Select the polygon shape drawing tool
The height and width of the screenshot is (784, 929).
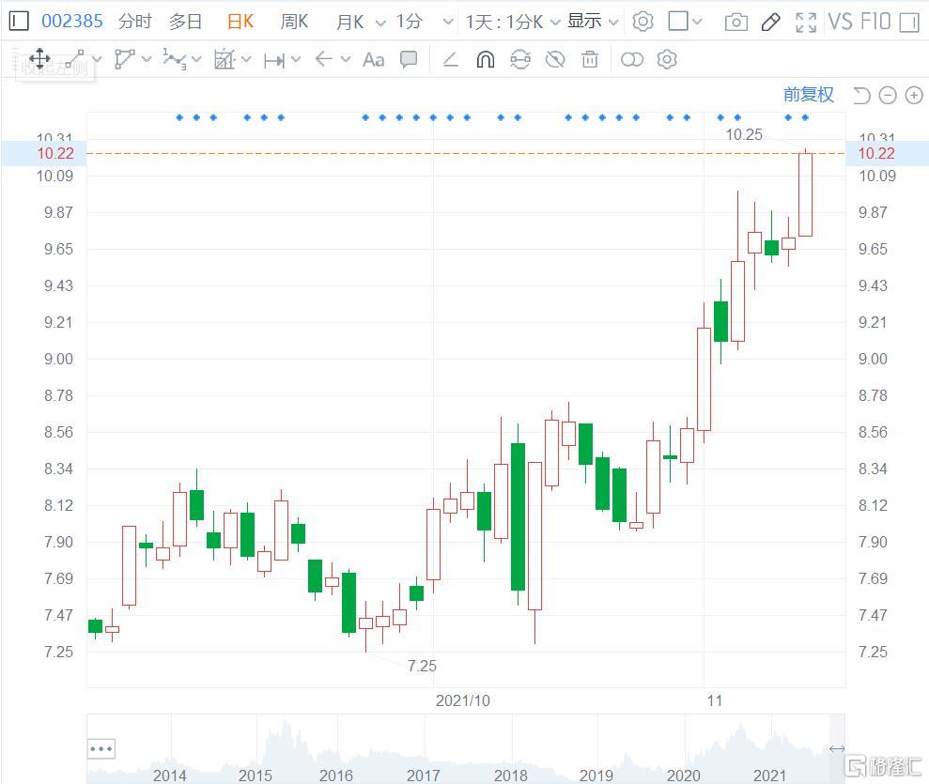124,59
